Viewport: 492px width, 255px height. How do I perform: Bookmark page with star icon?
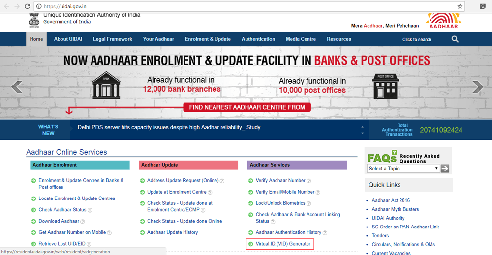(x=460, y=6)
